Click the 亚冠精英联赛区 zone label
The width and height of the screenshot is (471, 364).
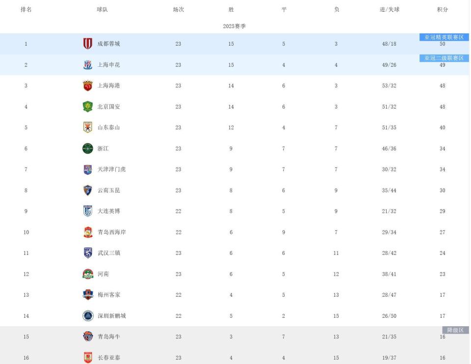pyautogui.click(x=444, y=37)
